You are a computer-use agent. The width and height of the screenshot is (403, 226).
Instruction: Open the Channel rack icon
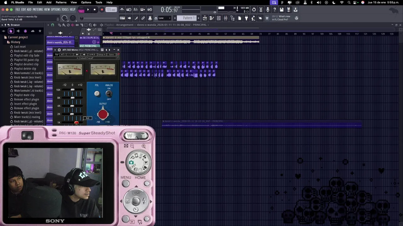[219, 18]
